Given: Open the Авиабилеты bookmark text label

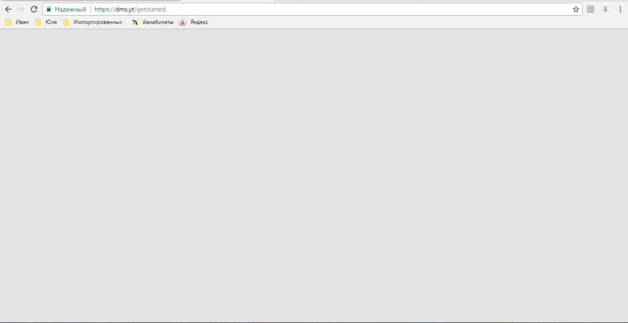Looking at the screenshot, I should pos(158,22).
